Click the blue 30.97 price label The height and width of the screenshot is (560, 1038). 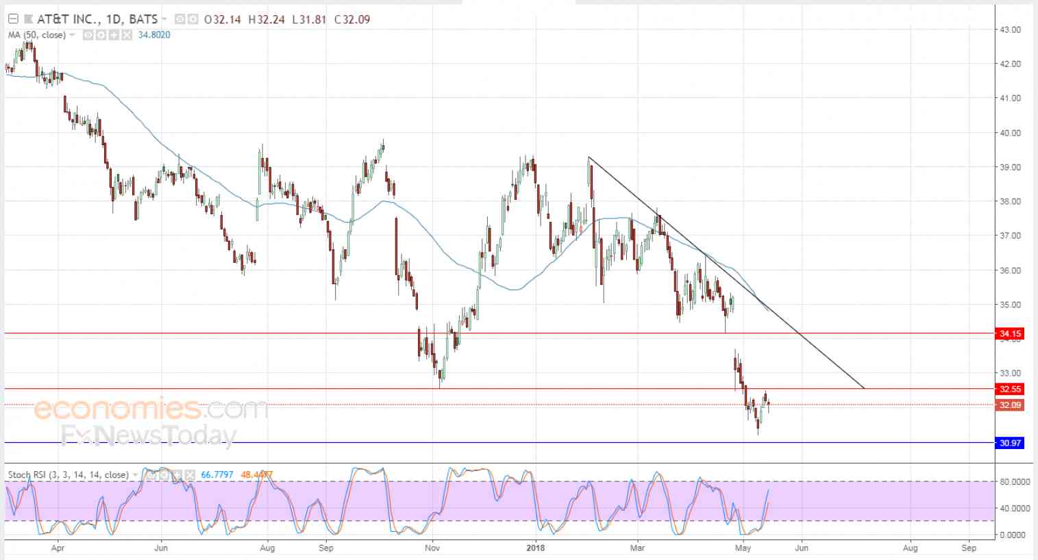click(x=1011, y=443)
